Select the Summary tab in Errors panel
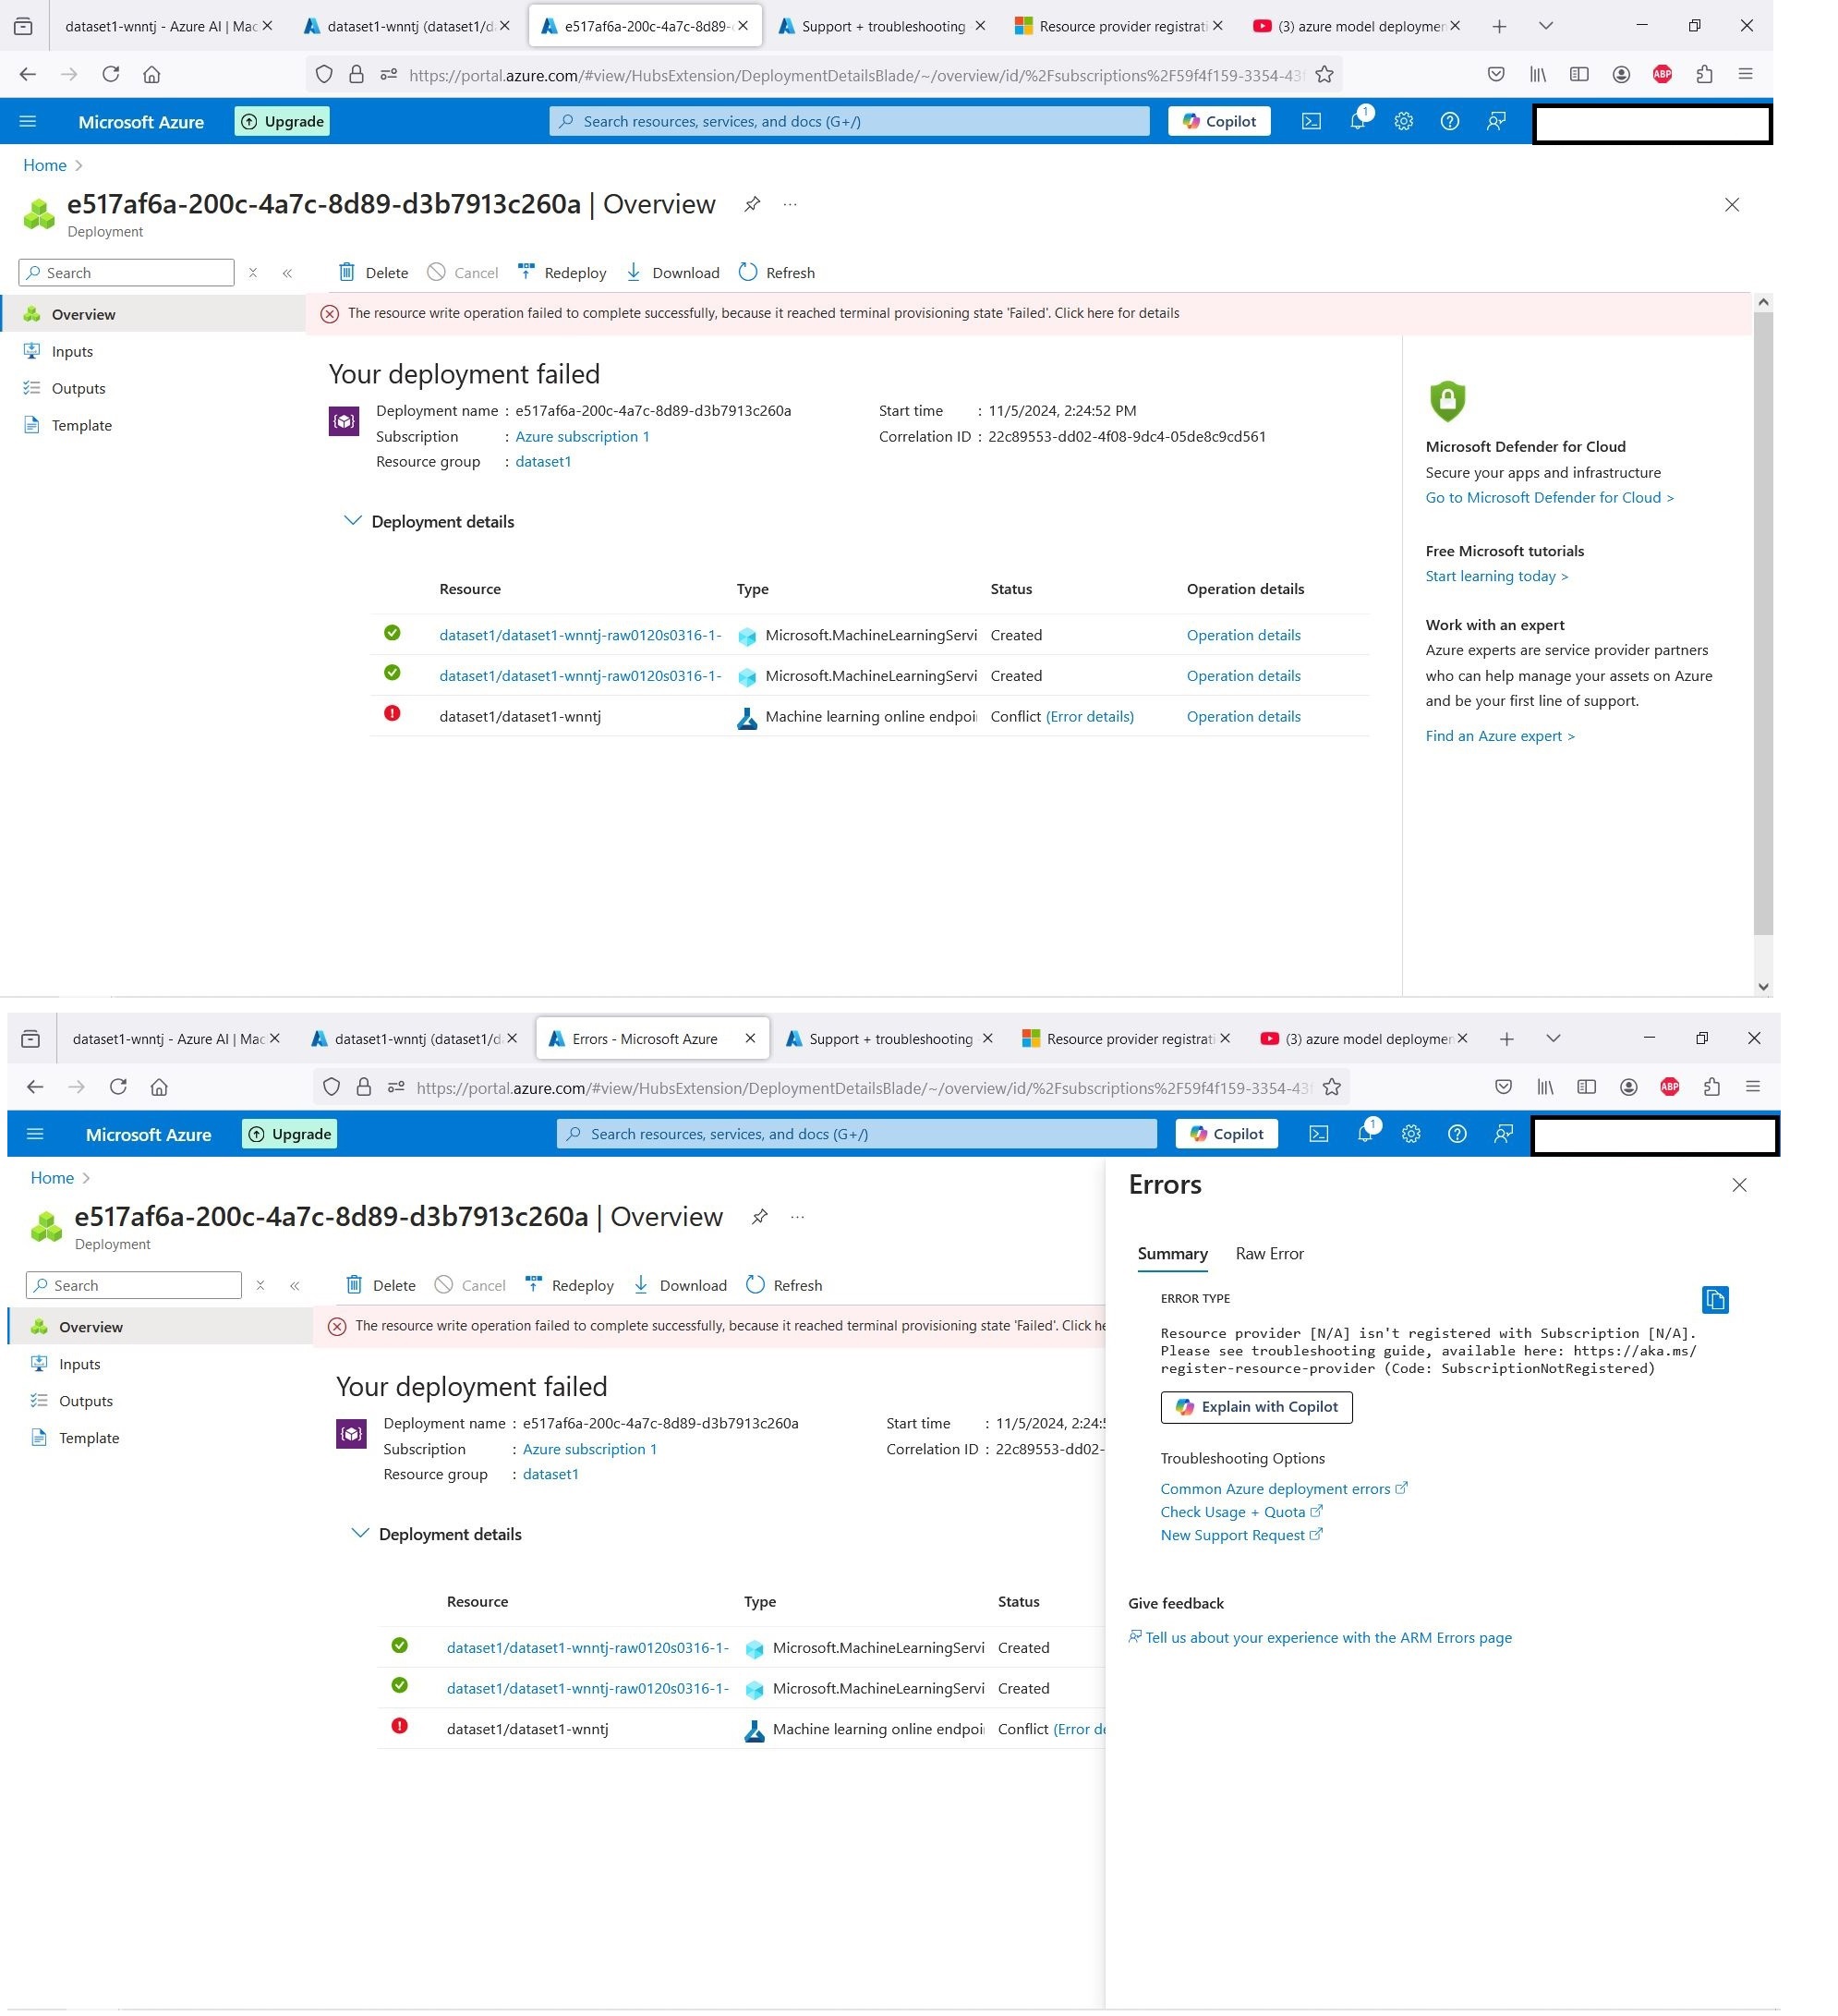This screenshot has height=2016, width=1838. pos(1172,1254)
